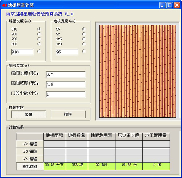The image size is (182, 178).
Task: Focus the 房间宽度 field showing 4.6
Action: tap(66, 84)
